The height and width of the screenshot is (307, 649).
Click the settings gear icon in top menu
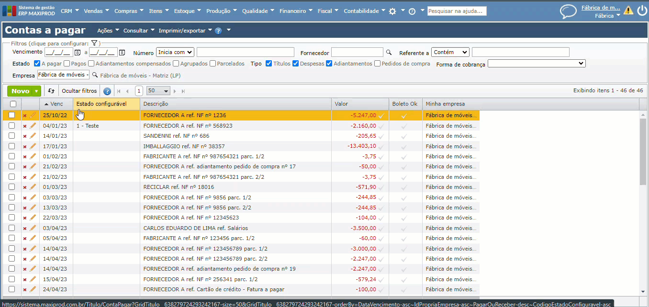(x=392, y=11)
